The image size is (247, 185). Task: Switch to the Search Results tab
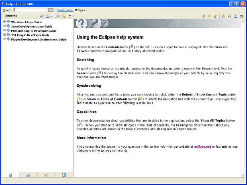pos(46,175)
